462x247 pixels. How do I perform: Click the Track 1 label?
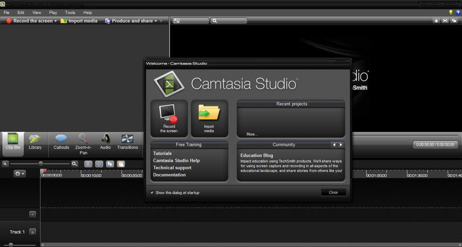click(17, 232)
